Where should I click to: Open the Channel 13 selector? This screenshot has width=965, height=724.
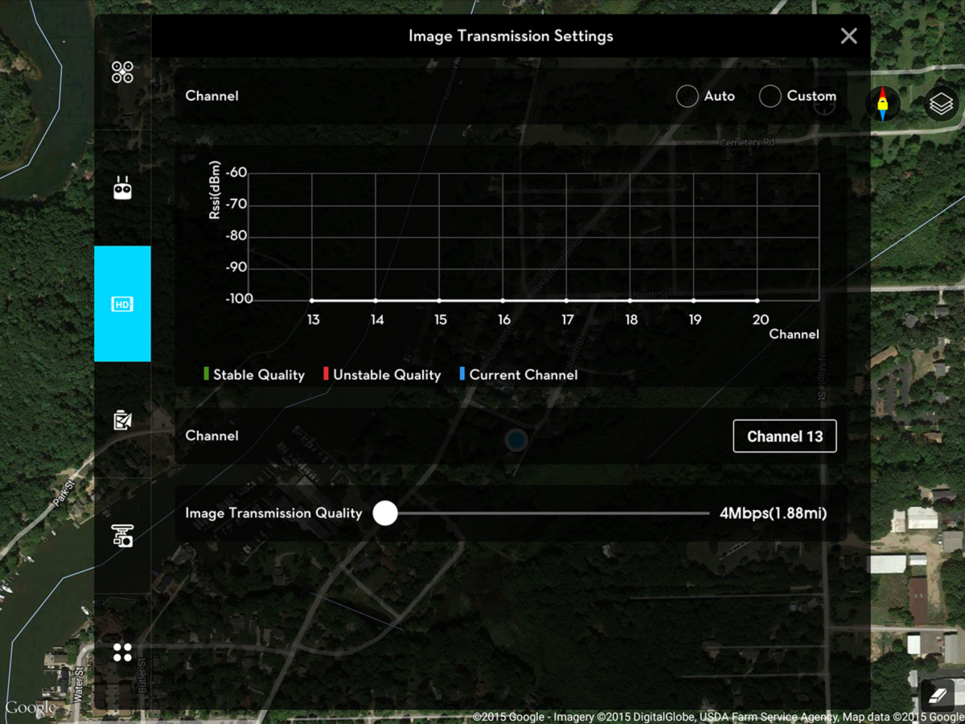click(785, 436)
